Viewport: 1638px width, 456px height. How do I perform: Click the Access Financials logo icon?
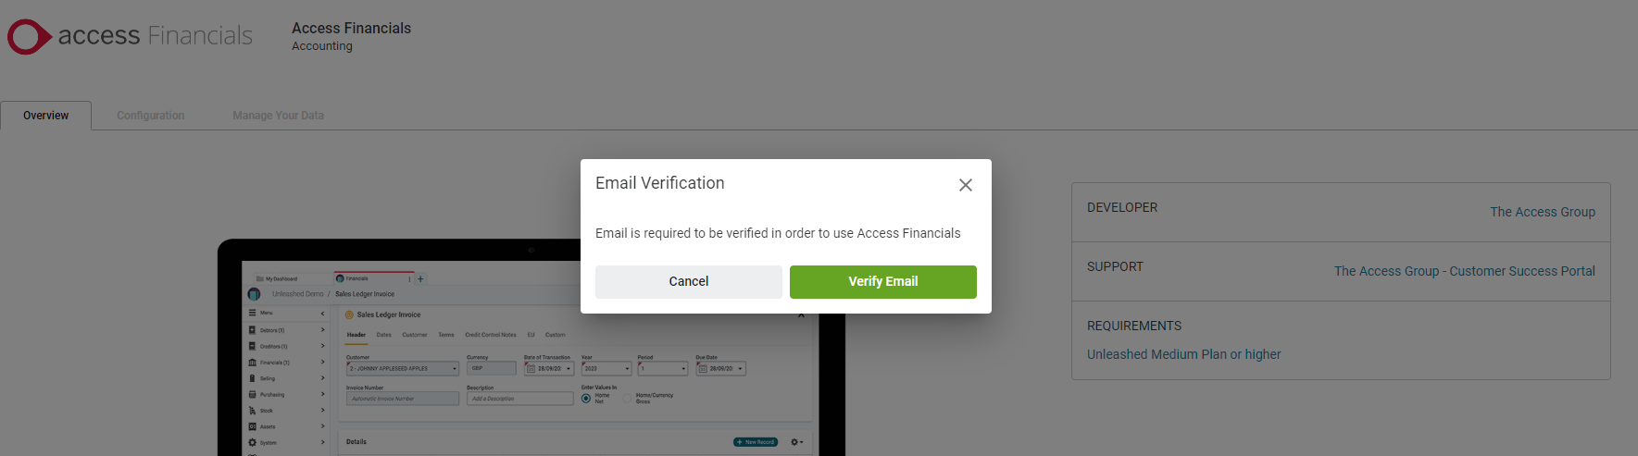[29, 36]
